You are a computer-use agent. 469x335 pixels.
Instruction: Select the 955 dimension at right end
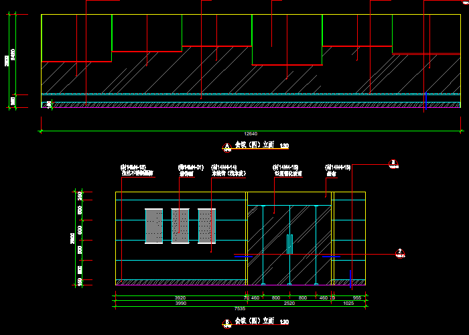[x=356, y=297]
